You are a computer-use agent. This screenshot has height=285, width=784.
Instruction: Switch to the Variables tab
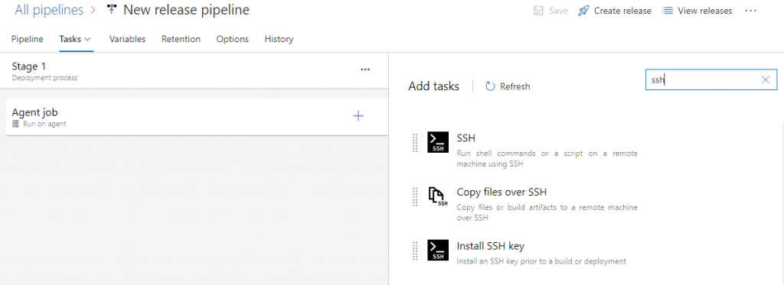click(128, 39)
